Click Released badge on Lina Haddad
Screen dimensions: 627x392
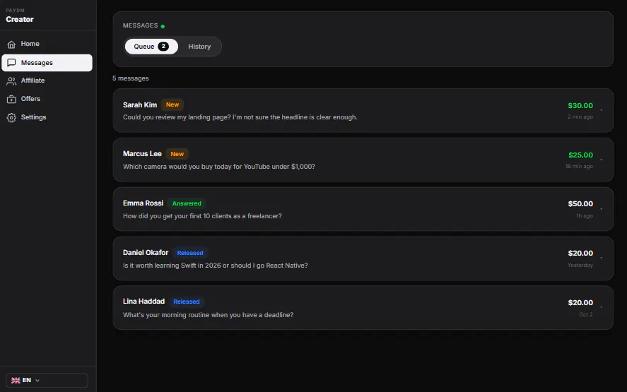tap(187, 302)
